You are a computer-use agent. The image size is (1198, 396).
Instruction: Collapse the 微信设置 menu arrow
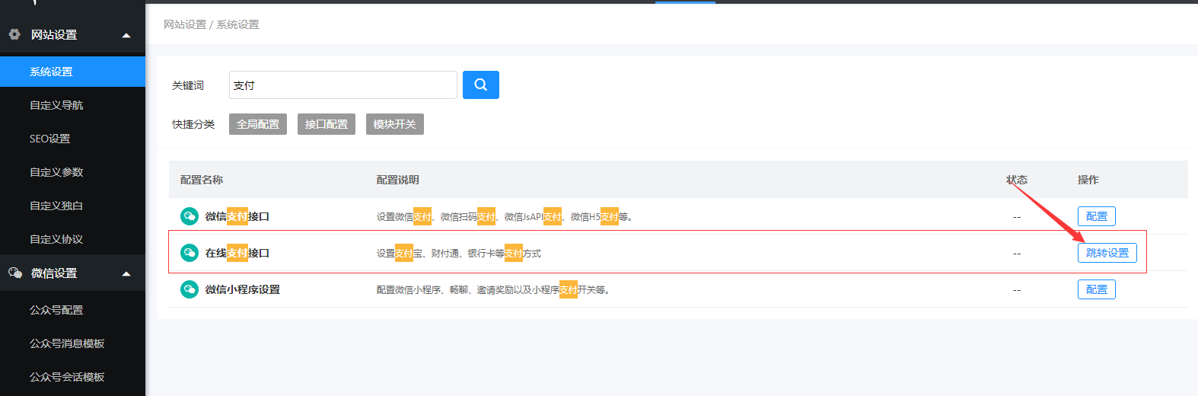click(x=126, y=273)
